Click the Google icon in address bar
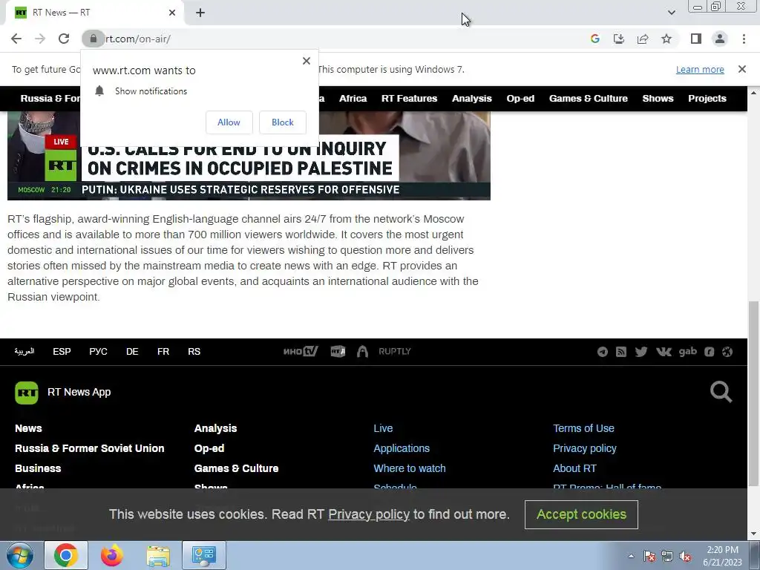760x570 pixels. point(594,39)
